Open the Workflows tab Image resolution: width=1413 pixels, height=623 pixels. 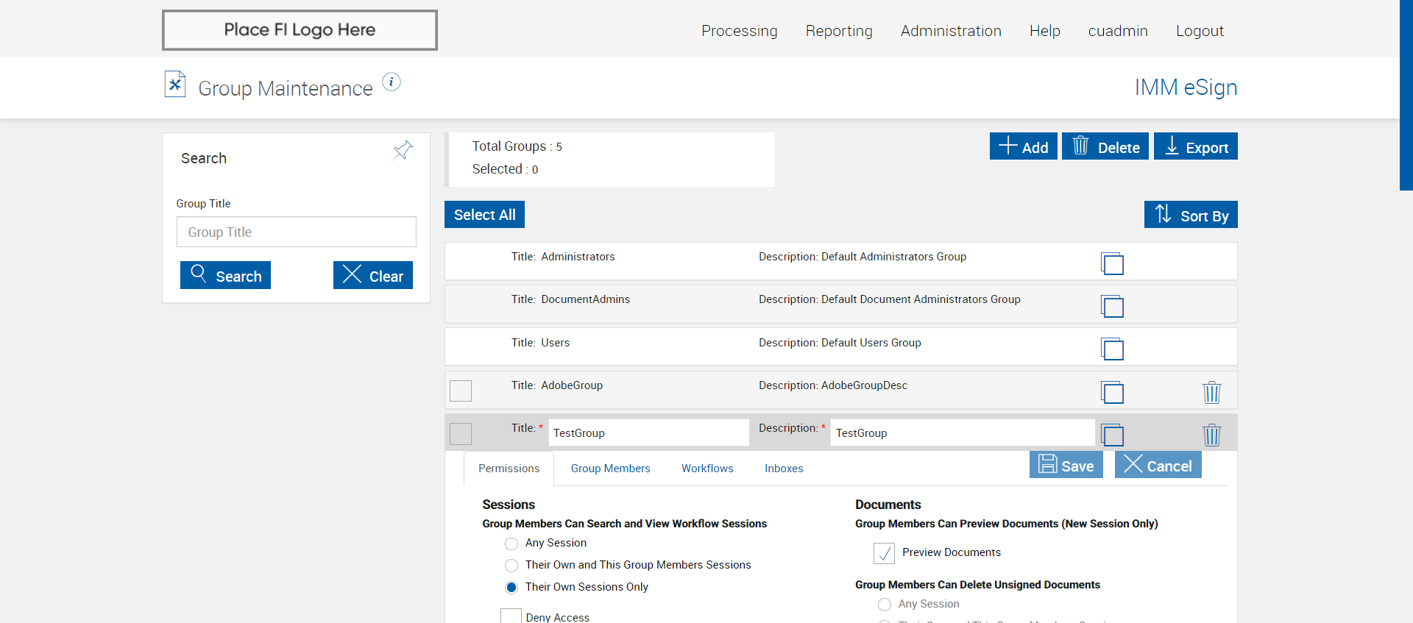click(707, 469)
